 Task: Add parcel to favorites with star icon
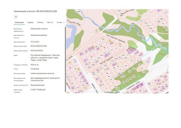pyautogui.click(x=16, y=17)
